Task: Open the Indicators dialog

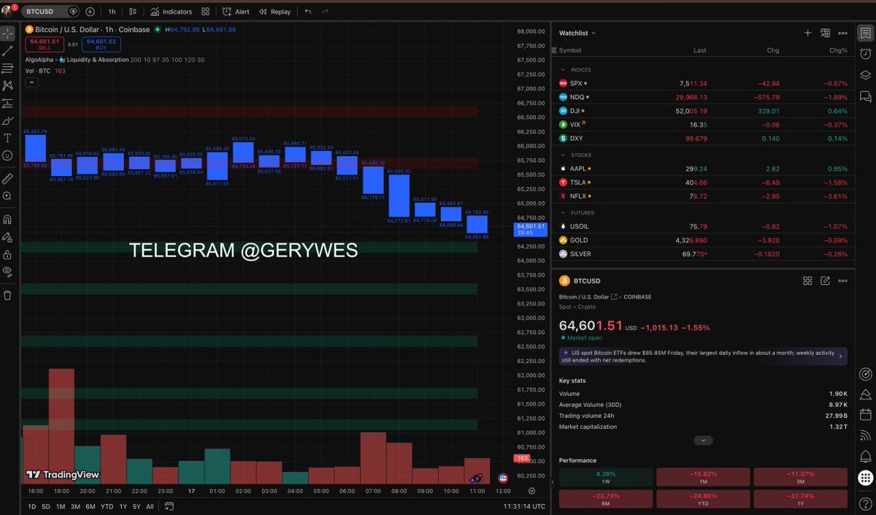Action: (x=172, y=12)
